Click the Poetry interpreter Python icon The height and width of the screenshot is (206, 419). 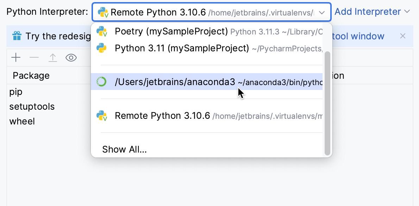[x=102, y=31]
